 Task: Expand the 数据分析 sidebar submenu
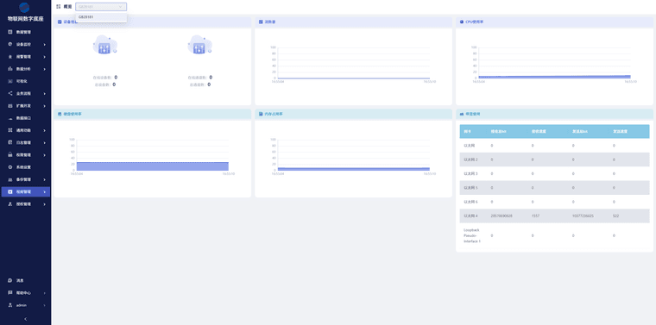point(26,69)
